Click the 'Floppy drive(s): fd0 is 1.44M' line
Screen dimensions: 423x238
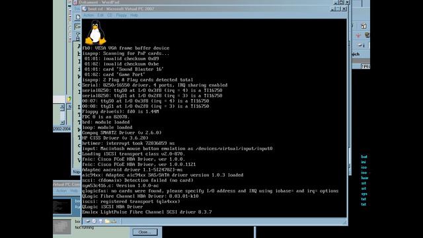[x=120, y=112]
